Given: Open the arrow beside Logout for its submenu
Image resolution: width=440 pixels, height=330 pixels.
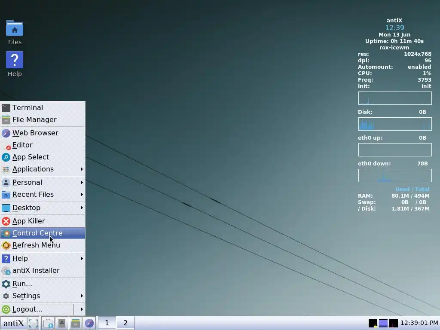Looking at the screenshot, I should pos(81,309).
